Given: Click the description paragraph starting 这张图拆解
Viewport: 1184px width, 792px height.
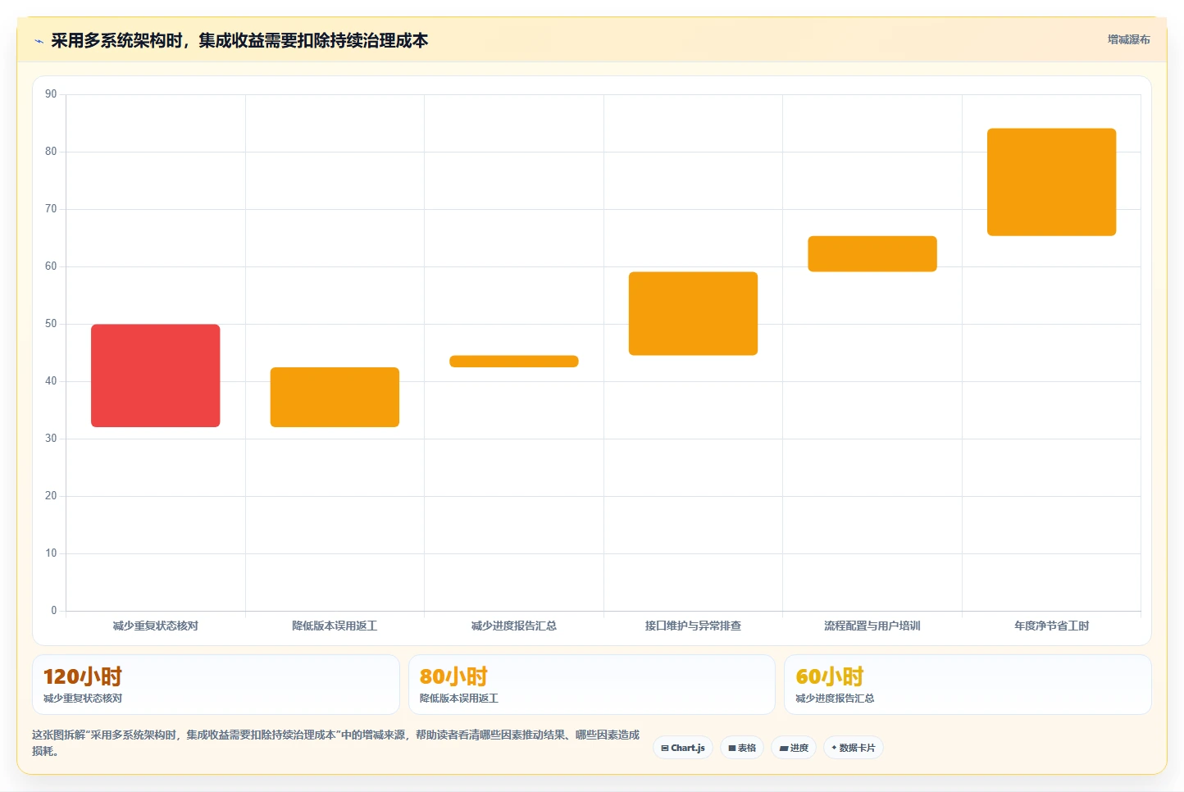Looking at the screenshot, I should coord(335,743).
